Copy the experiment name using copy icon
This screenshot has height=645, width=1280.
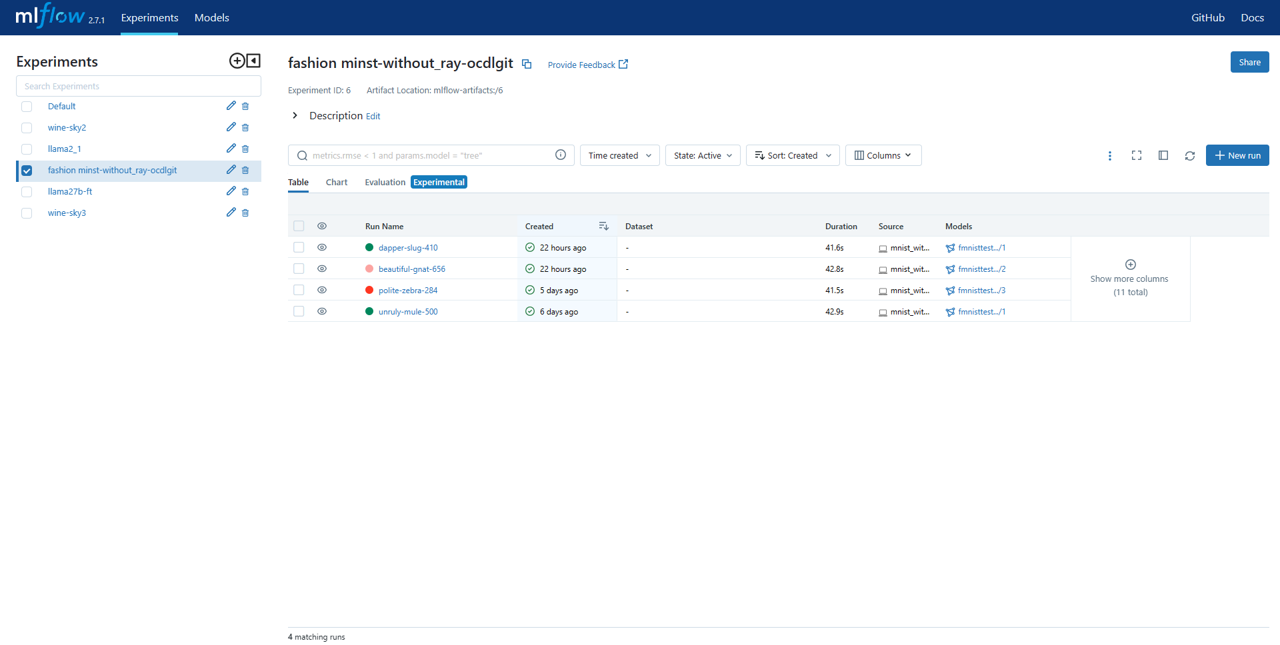tap(527, 64)
